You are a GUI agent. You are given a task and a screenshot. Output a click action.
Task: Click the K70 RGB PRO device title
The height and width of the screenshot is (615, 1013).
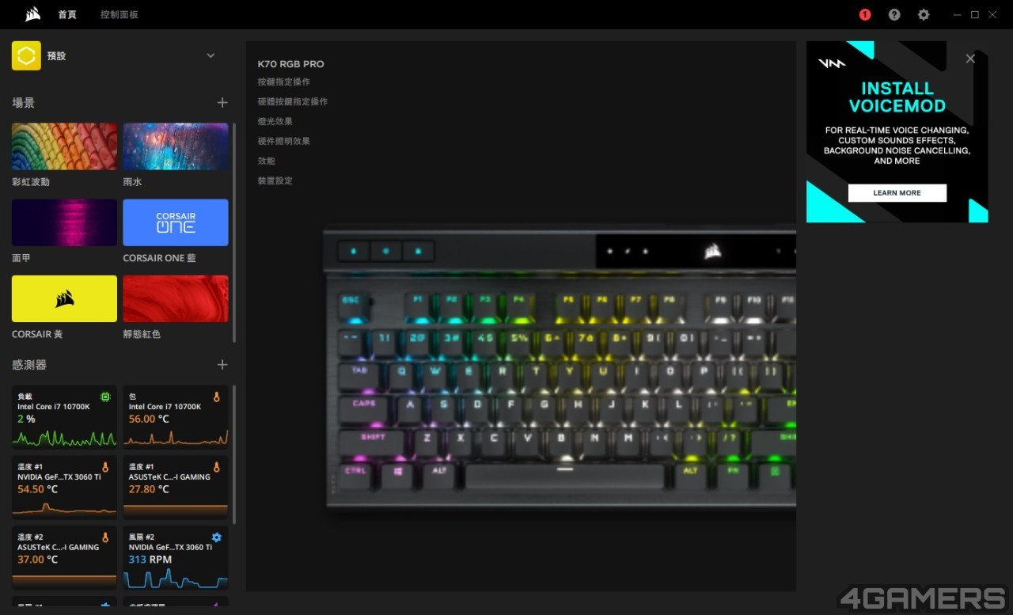point(290,64)
